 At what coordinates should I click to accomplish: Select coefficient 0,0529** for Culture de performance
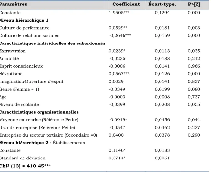[118, 28]
